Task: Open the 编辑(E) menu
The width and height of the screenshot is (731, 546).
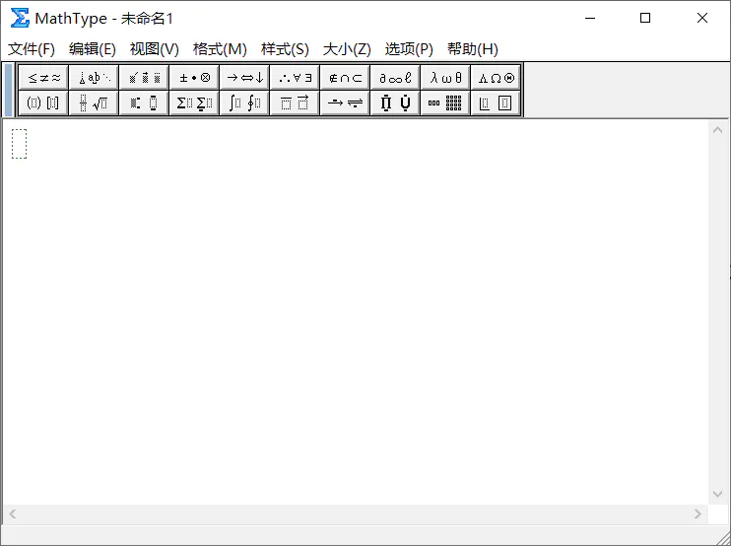Action: (x=93, y=49)
